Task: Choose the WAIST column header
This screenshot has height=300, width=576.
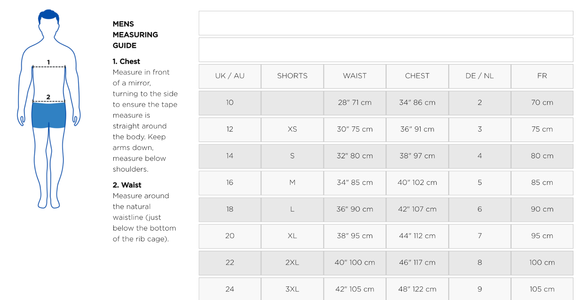Action: (x=355, y=76)
